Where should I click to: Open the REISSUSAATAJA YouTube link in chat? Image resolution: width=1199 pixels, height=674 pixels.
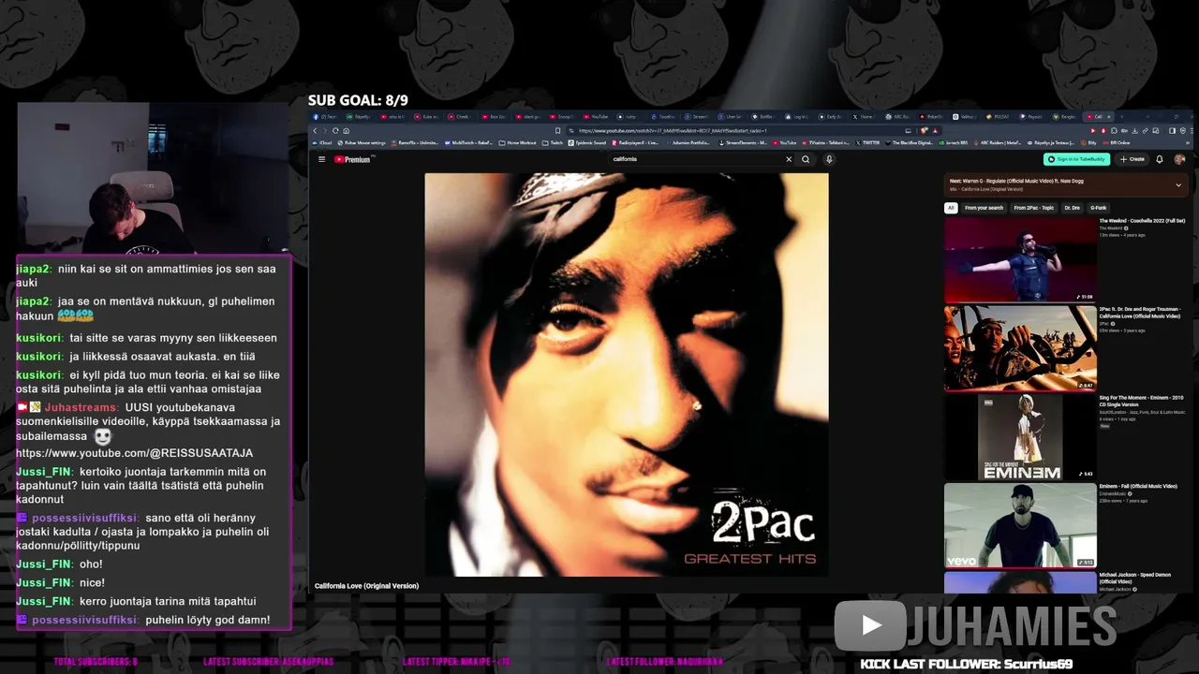[134, 453]
